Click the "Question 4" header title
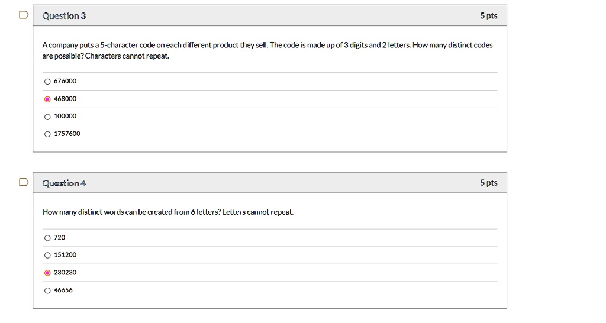 tap(64, 183)
